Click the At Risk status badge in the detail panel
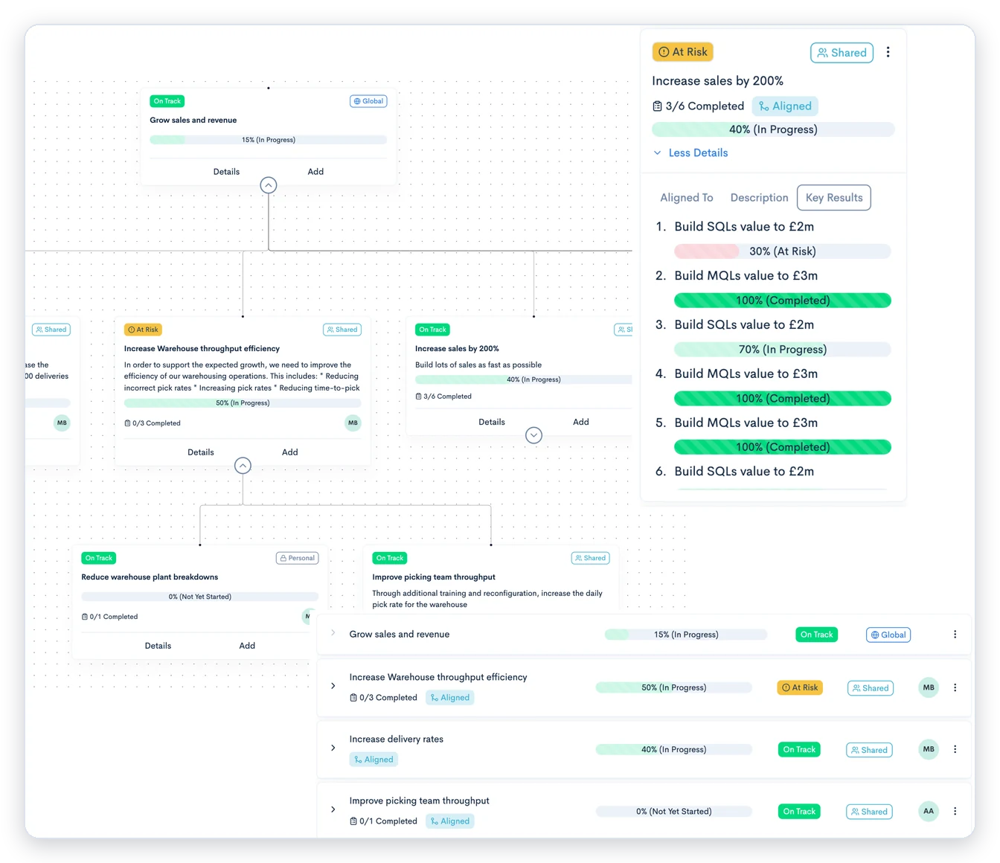The image size is (1000, 863). point(683,52)
